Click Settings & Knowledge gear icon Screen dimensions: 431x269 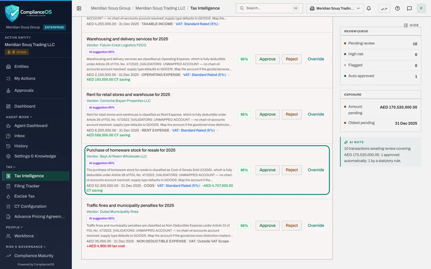tap(8, 156)
